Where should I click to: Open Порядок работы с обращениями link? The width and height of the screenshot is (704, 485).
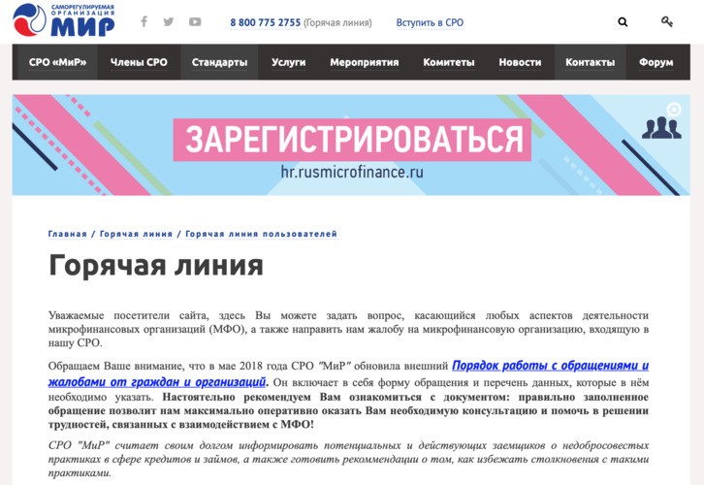pos(550,367)
